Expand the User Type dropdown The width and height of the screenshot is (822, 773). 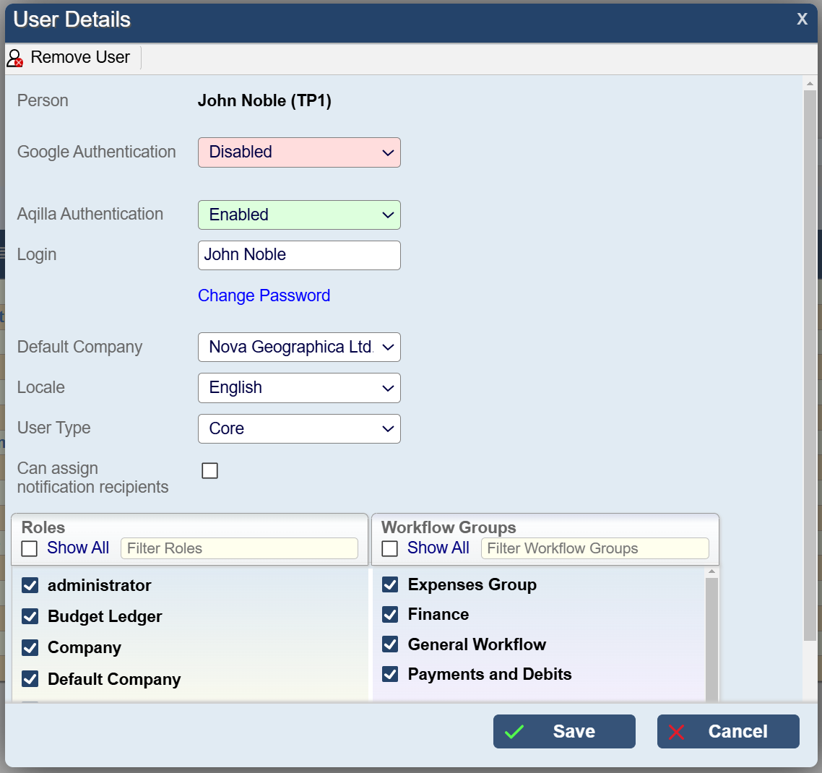click(x=299, y=428)
